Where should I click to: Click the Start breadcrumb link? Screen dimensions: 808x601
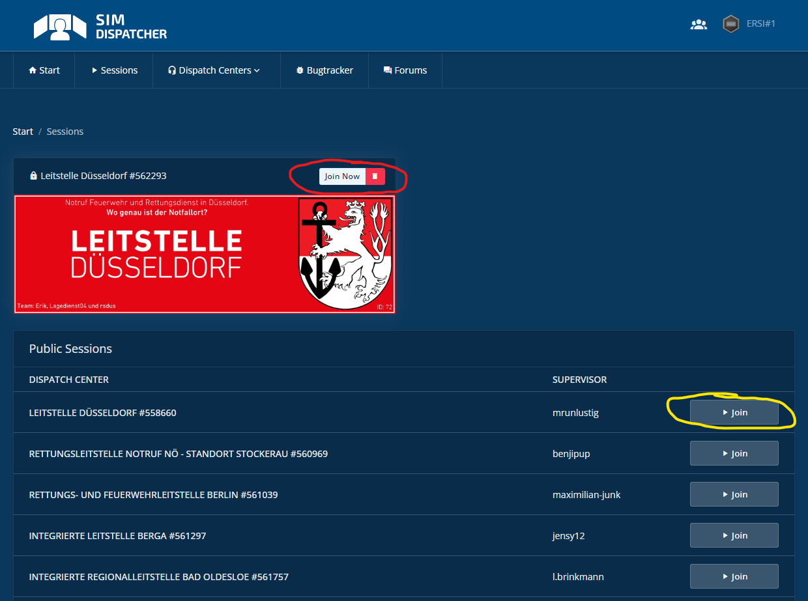23,132
